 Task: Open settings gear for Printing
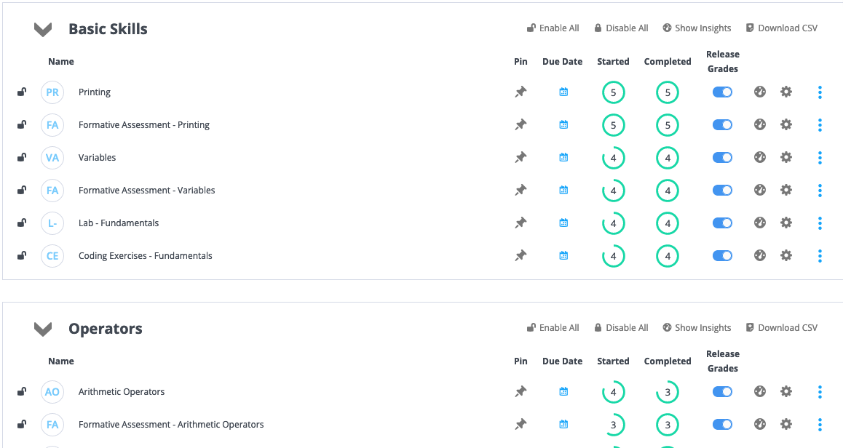pyautogui.click(x=786, y=92)
